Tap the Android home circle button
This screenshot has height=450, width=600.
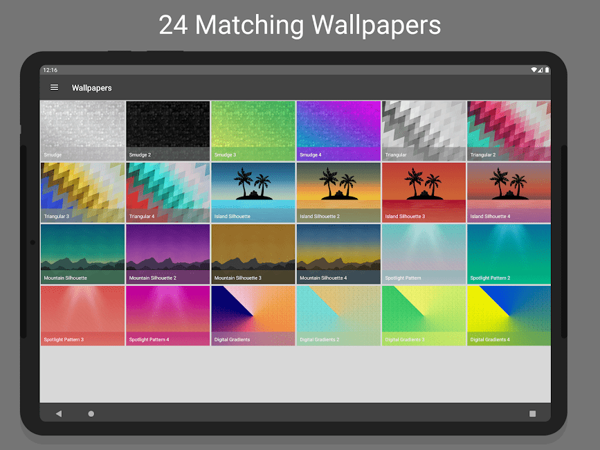91,413
